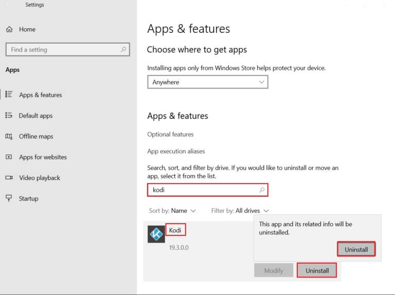This screenshot has height=295, width=395.
Task: Open Offline maps section
Action: point(36,136)
